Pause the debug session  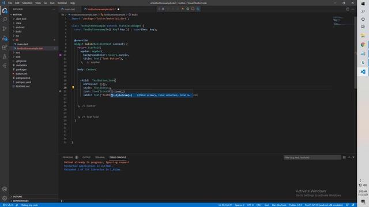pos(163,9)
